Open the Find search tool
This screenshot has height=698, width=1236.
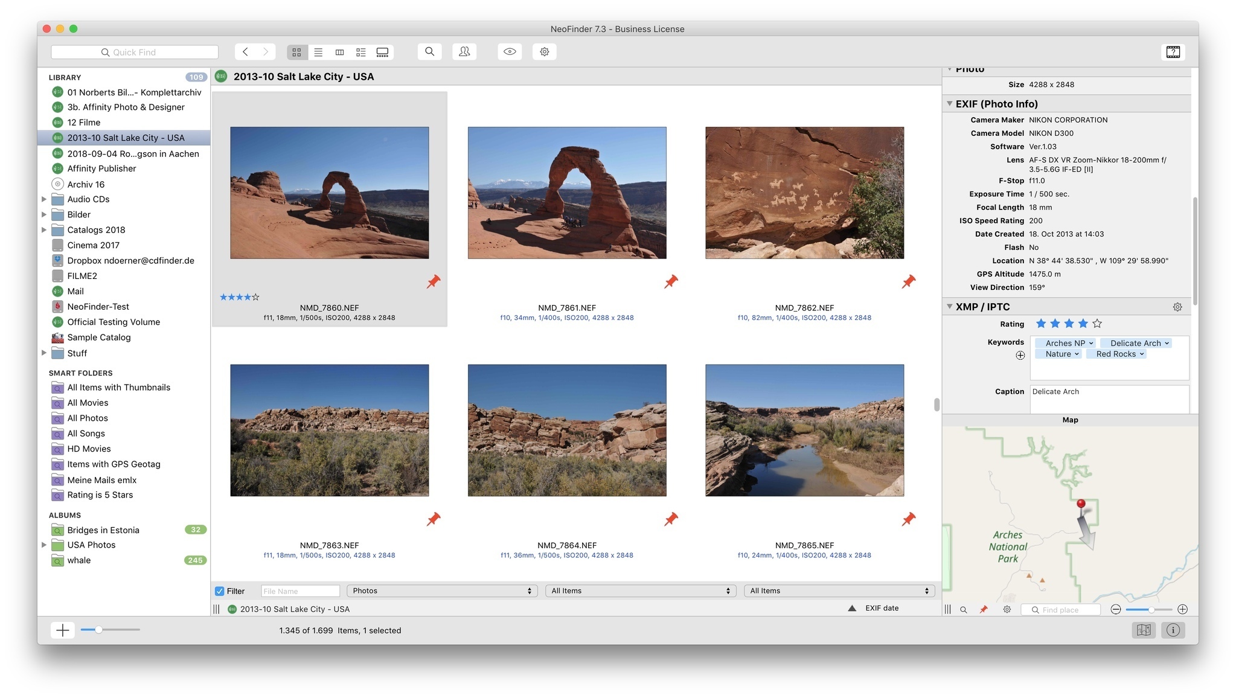pos(429,52)
